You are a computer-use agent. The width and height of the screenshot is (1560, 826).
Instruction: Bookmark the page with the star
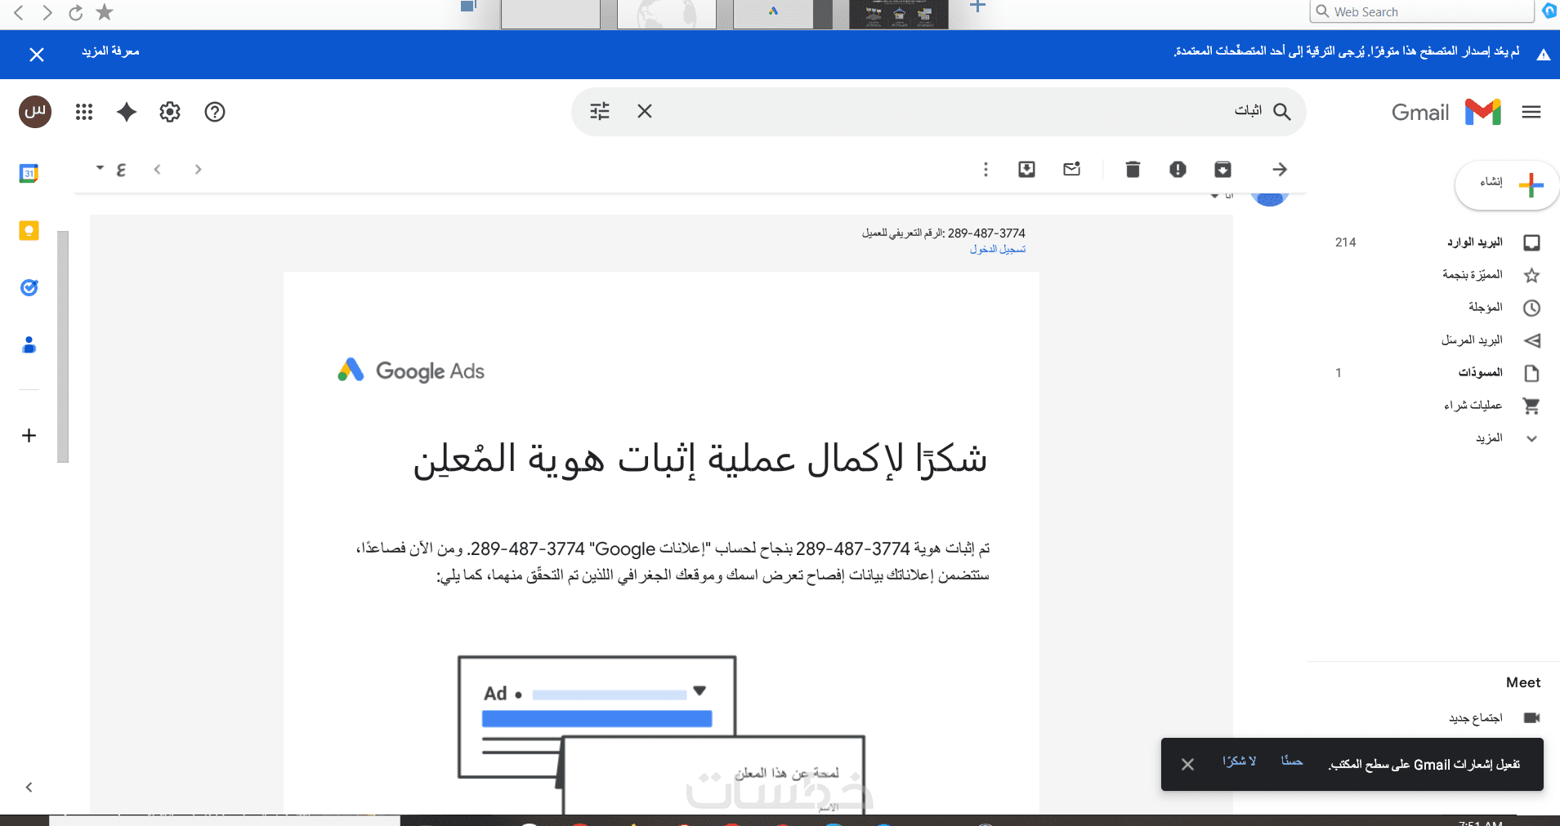pos(105,12)
